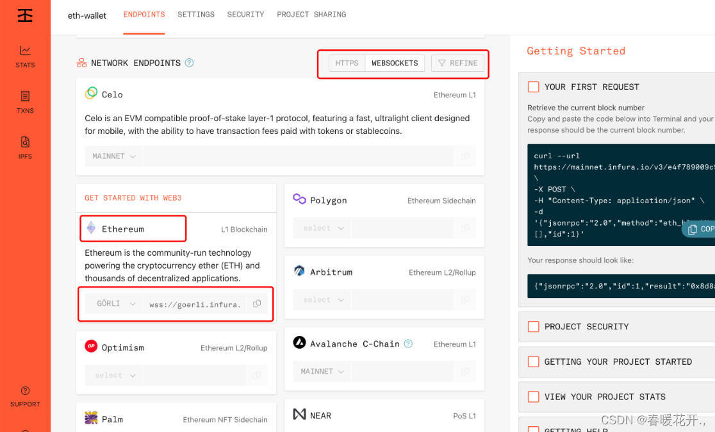
Task: Copy the Celo endpoint URL
Action: 465,156
